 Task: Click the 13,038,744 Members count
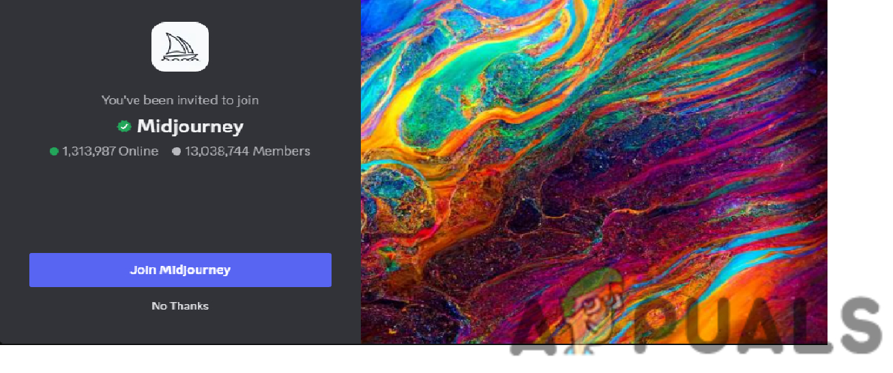[x=247, y=151]
